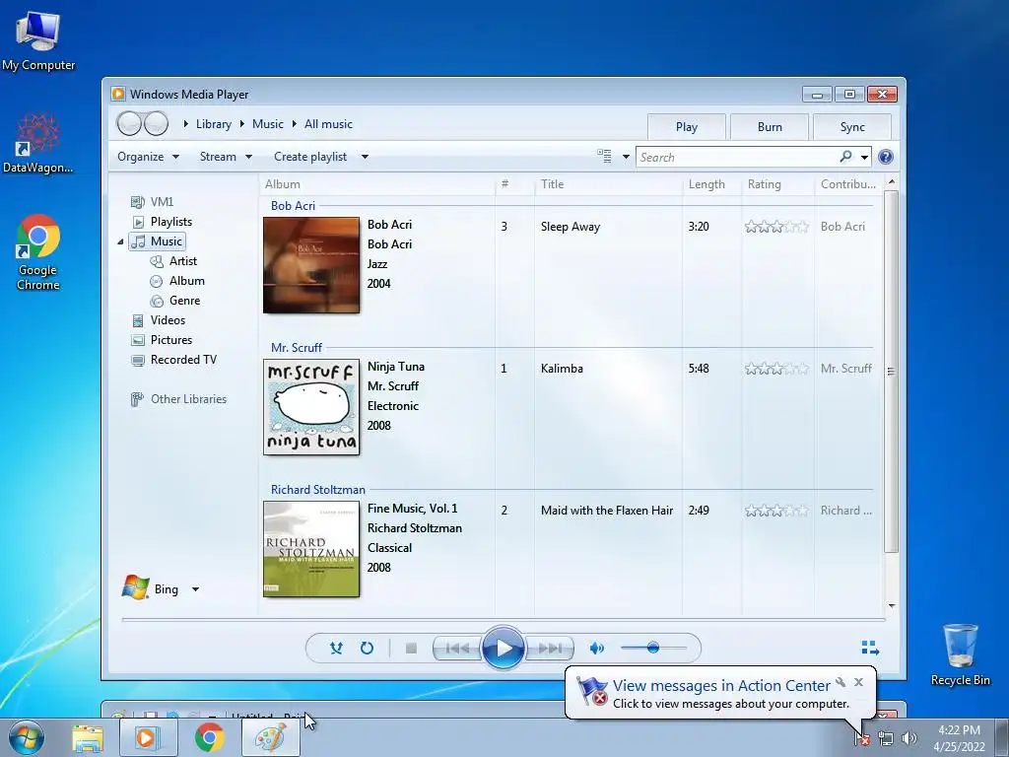Screen dimensions: 1009x757
Task: Click the Richard Stoltzman group header
Action: (x=318, y=489)
